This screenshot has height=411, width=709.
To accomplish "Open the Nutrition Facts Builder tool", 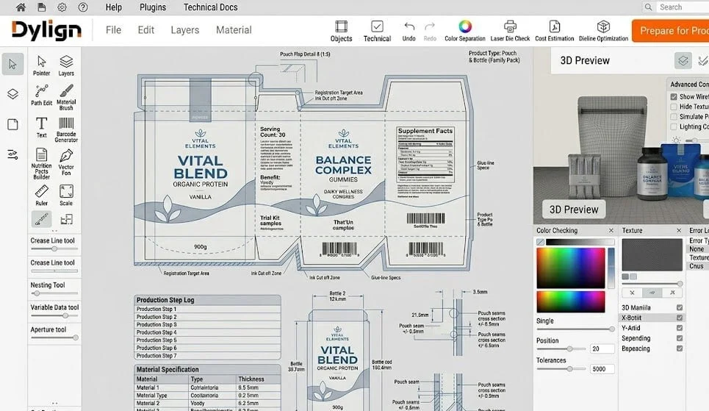I will click(x=42, y=163).
